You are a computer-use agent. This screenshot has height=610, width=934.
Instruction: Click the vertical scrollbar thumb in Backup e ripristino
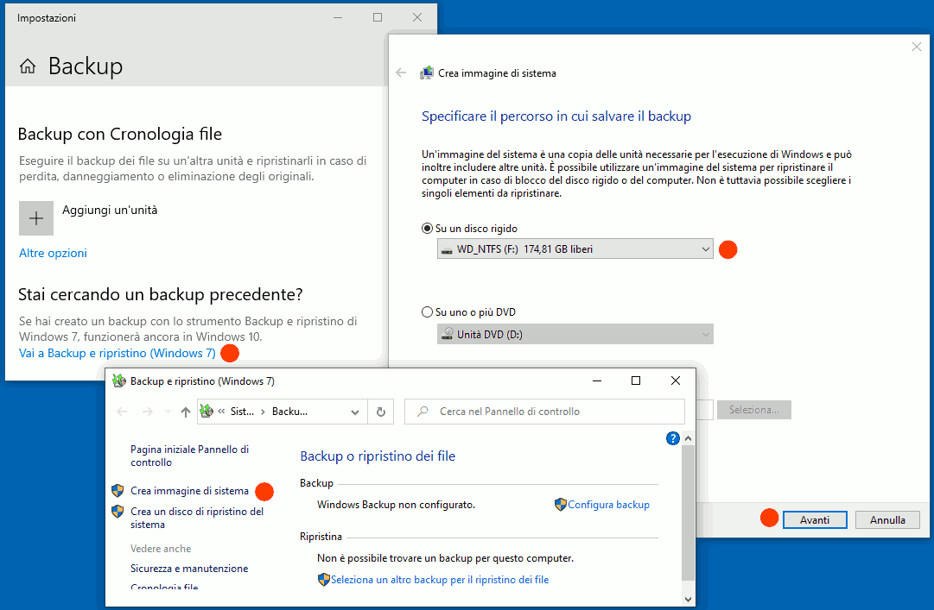[688, 513]
